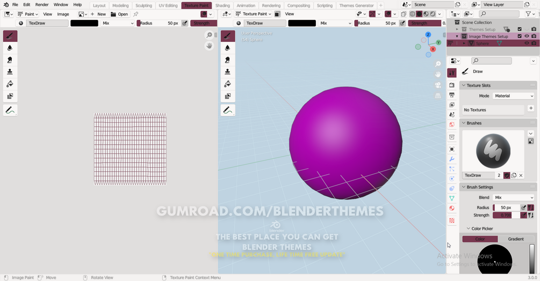Select the Annotate tool in 3D viewport toolbar
This screenshot has width=540, height=281.
coord(228,110)
